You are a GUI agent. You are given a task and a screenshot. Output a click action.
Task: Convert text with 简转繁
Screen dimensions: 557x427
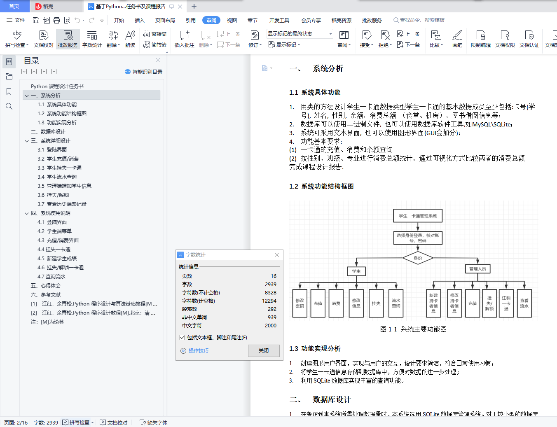(x=155, y=44)
